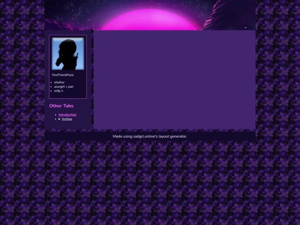Click the azurgirl + pan list item
The image size is (300, 225).
(x=64, y=87)
